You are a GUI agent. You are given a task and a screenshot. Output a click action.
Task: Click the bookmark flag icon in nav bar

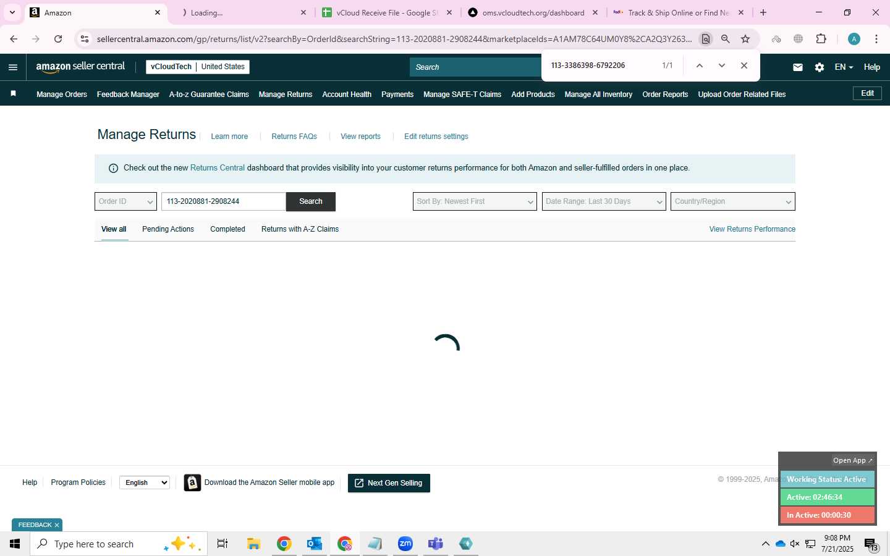pyautogui.click(x=13, y=94)
